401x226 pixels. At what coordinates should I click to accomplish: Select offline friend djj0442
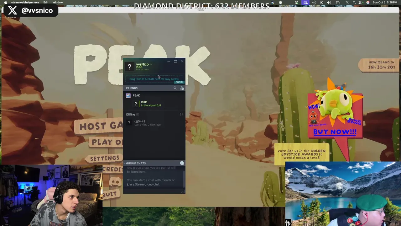(154, 123)
